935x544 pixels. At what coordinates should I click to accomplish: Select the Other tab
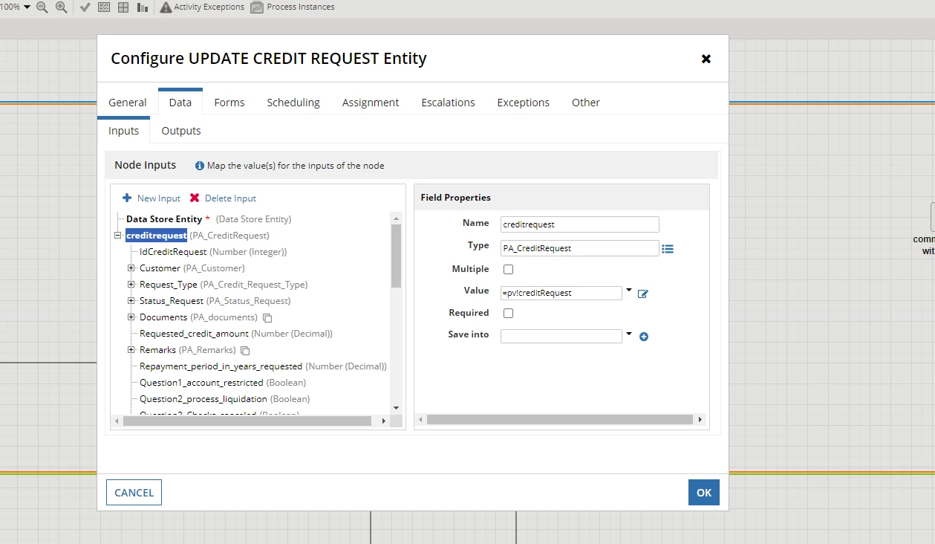click(586, 103)
